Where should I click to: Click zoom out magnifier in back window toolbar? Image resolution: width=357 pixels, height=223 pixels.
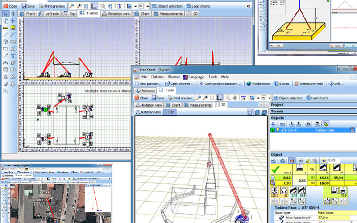point(72,6)
